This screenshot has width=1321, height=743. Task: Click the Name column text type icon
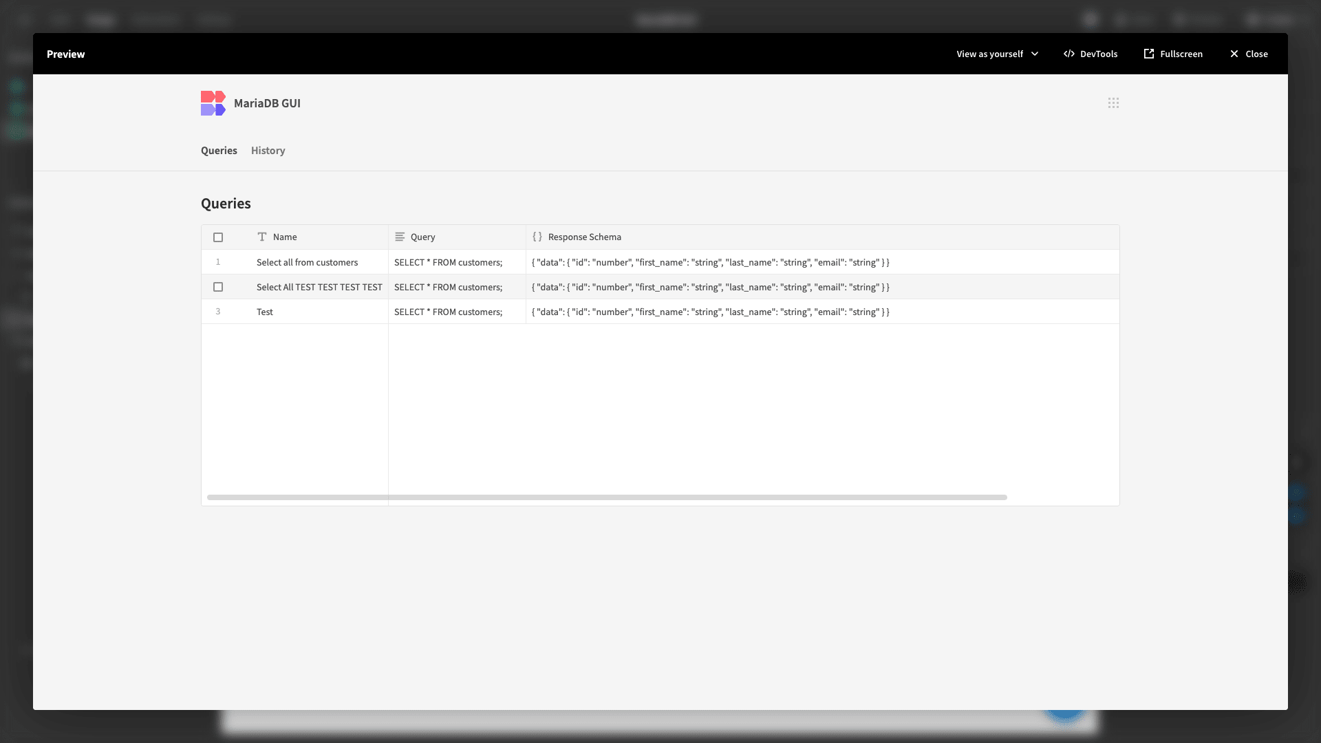[x=262, y=237]
